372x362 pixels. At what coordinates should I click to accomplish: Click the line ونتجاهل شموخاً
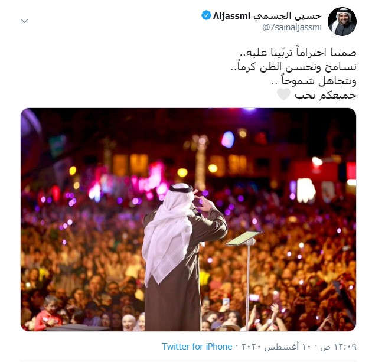click(x=314, y=81)
